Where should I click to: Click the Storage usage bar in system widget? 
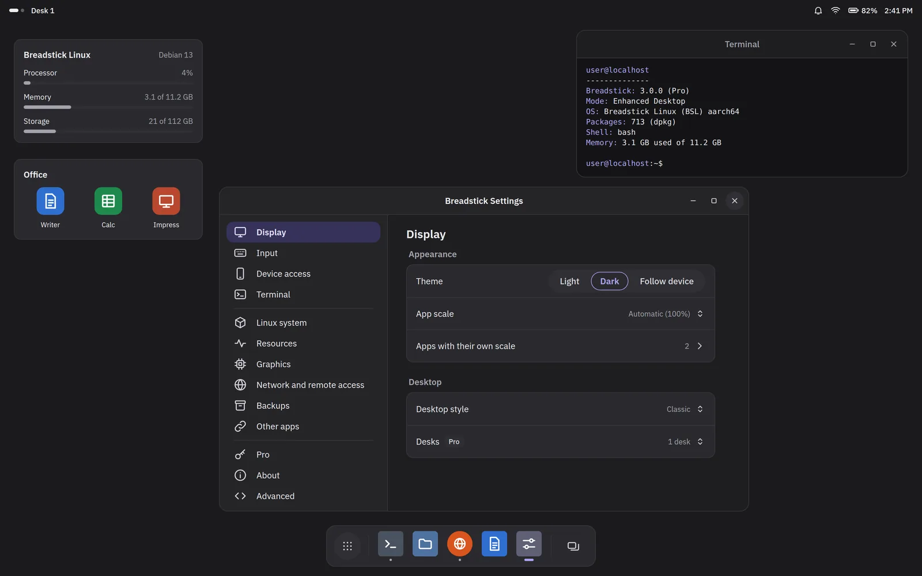[x=108, y=131]
